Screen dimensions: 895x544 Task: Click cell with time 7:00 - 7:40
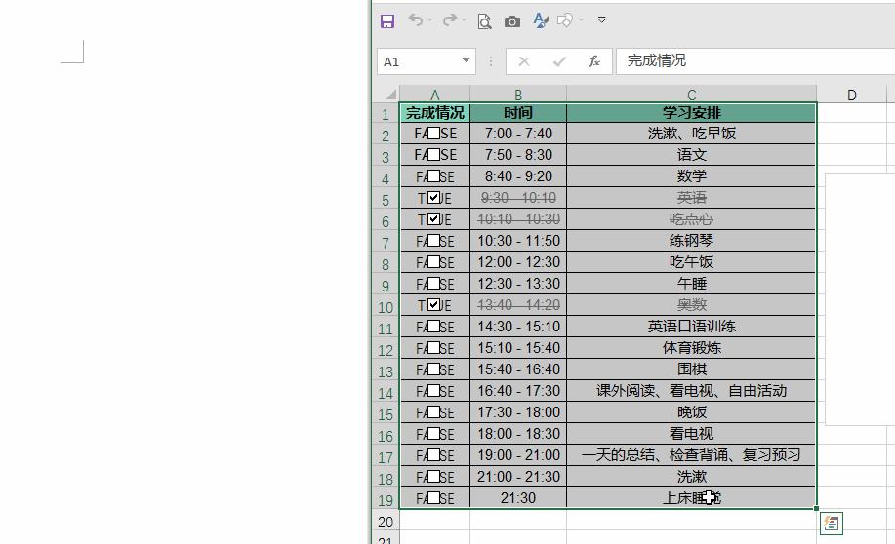point(518,134)
